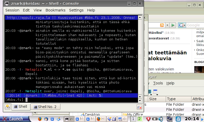Click the 'Saak' sidebar link in browser
This screenshot has height=122, width=204.
pos(200,43)
